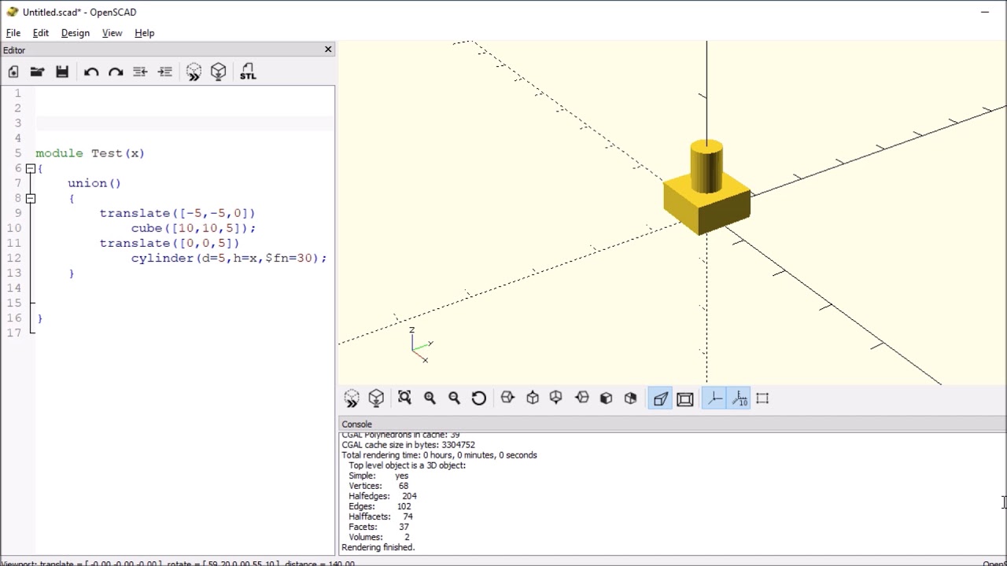The height and width of the screenshot is (566, 1007).
Task: Toggle Show Axes in viewport
Action: [714, 399]
